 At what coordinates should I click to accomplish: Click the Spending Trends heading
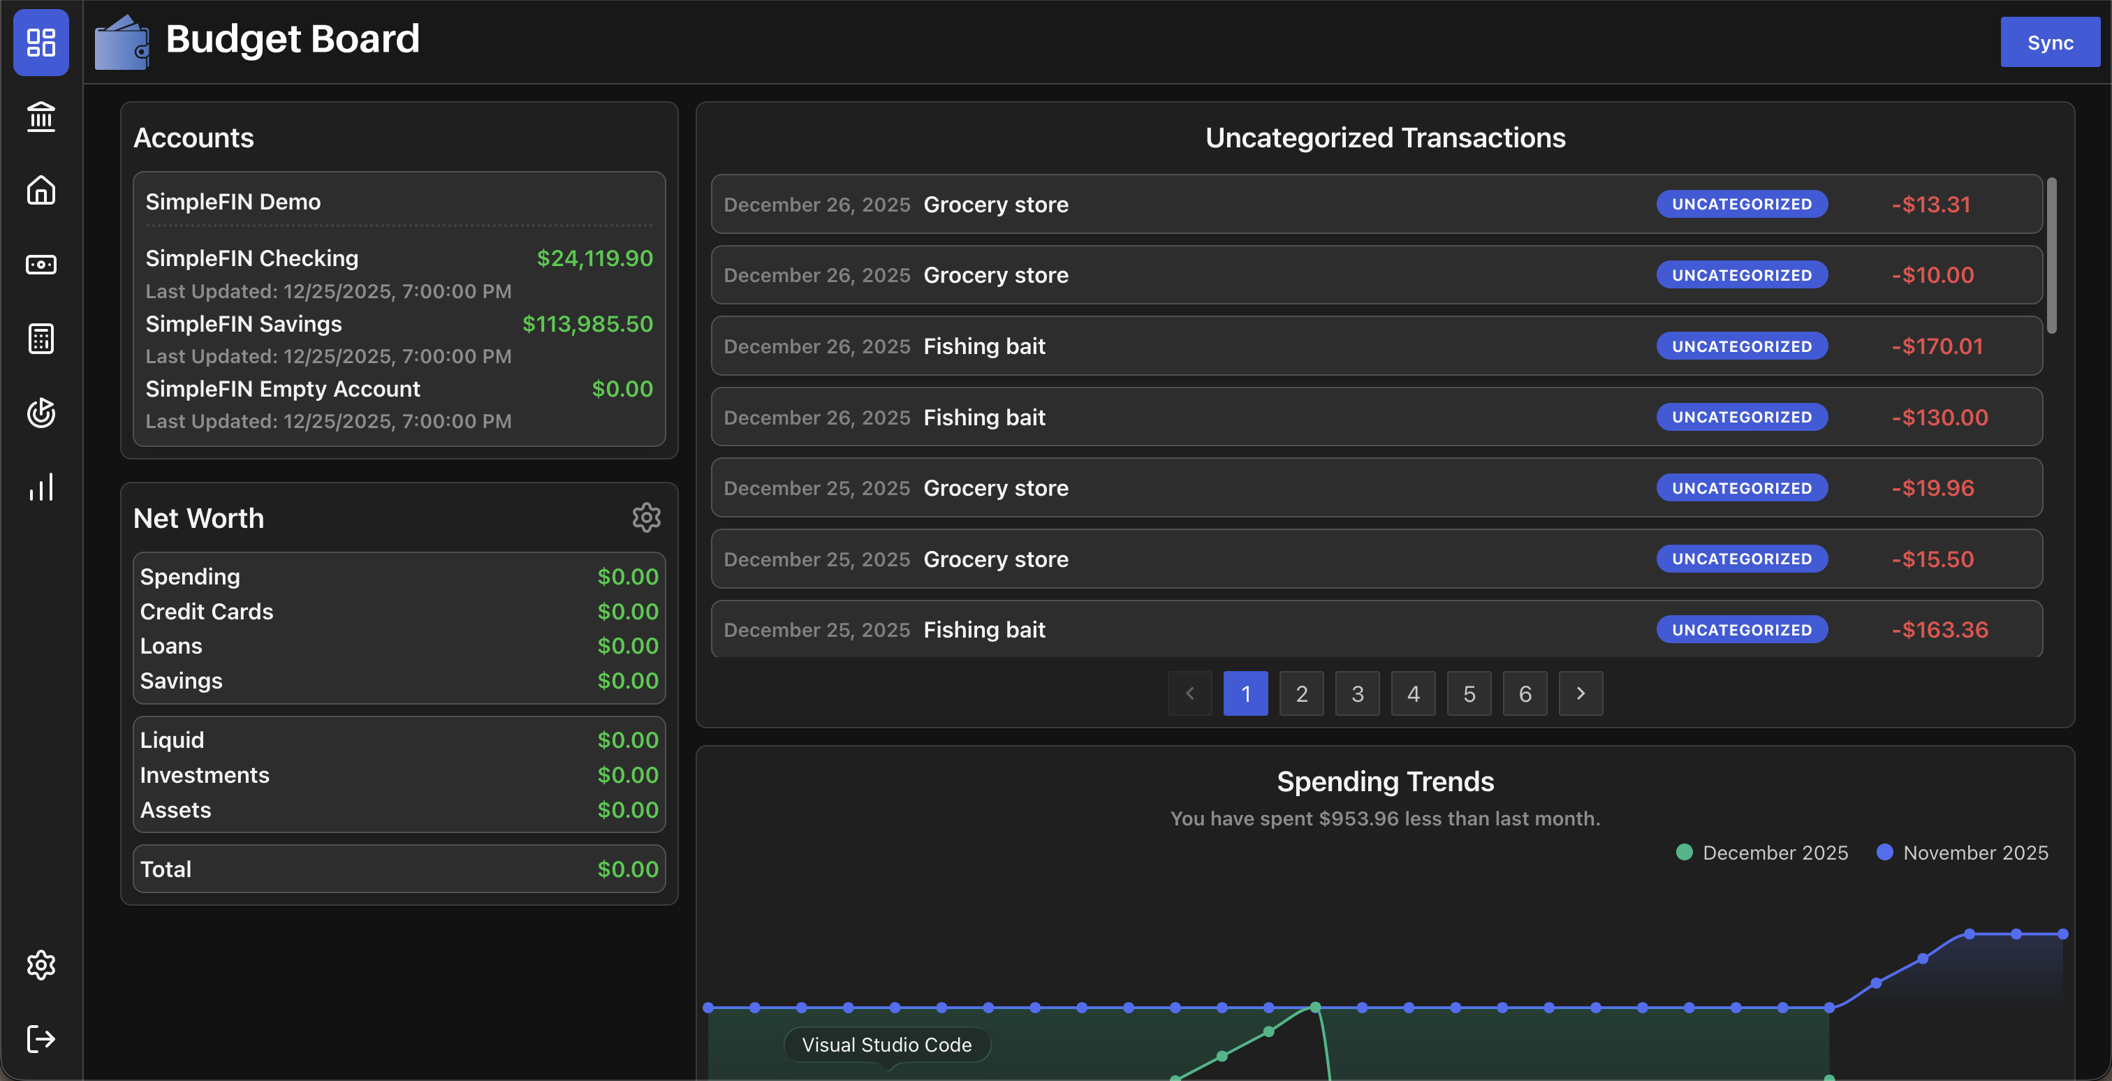coord(1385,781)
